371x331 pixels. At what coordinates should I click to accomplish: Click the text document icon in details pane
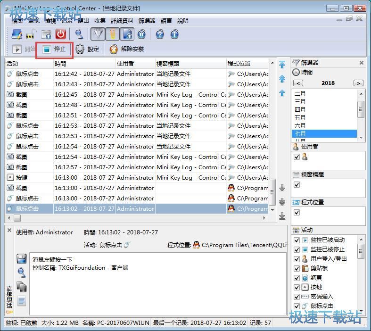(x=22, y=301)
